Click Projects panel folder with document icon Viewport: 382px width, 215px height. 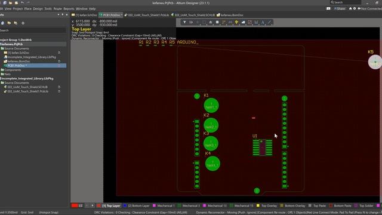[x=16, y=23]
